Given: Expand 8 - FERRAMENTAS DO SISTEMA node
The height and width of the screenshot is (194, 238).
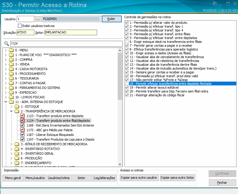Looking at the screenshot, I should click(x=6, y=88).
